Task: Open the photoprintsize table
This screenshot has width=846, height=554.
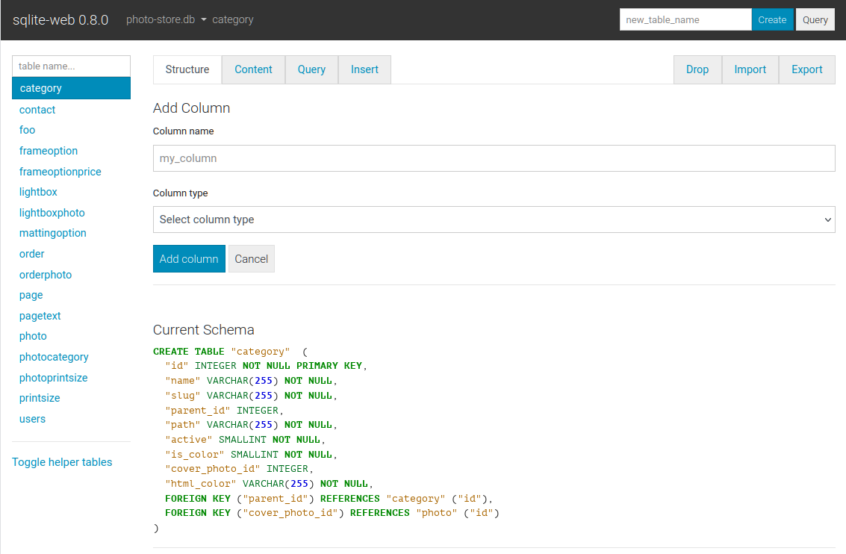Action: point(54,378)
